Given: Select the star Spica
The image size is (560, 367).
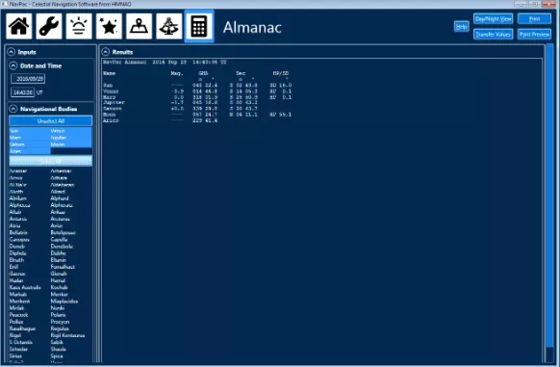Looking at the screenshot, I should pyautogui.click(x=57, y=356).
